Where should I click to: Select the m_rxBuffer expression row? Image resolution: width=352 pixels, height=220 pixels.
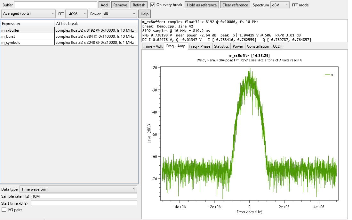pyautogui.click(x=69, y=30)
